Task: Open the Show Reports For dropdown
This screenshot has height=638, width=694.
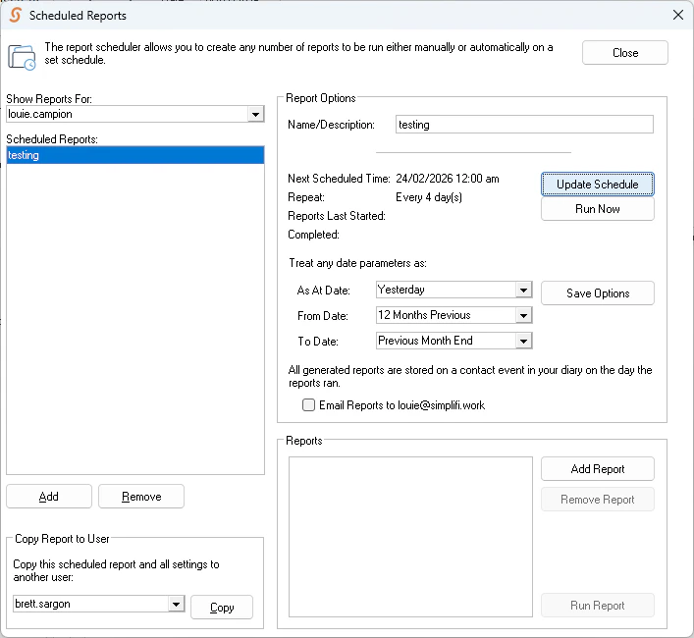Action: coord(255,114)
